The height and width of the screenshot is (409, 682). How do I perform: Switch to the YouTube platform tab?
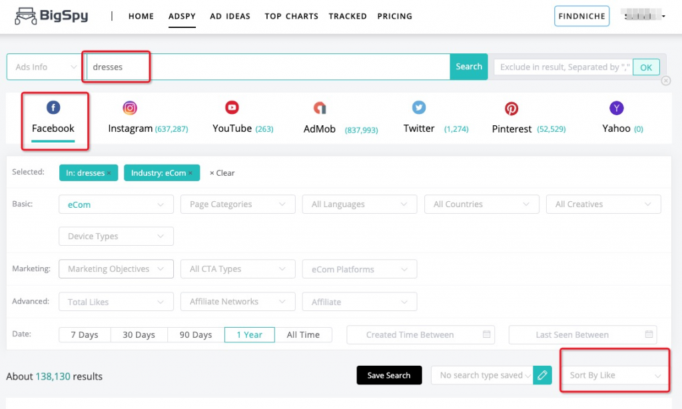pos(242,119)
